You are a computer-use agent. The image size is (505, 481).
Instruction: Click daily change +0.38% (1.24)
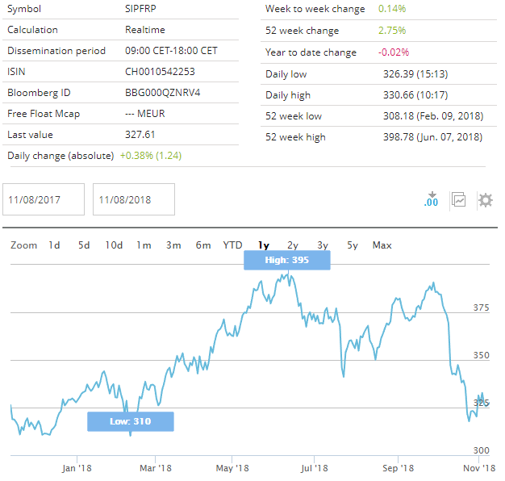(151, 156)
